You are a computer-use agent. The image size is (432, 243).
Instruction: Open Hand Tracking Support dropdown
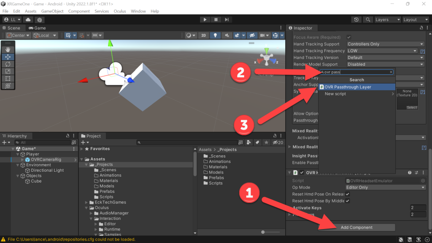point(385,44)
